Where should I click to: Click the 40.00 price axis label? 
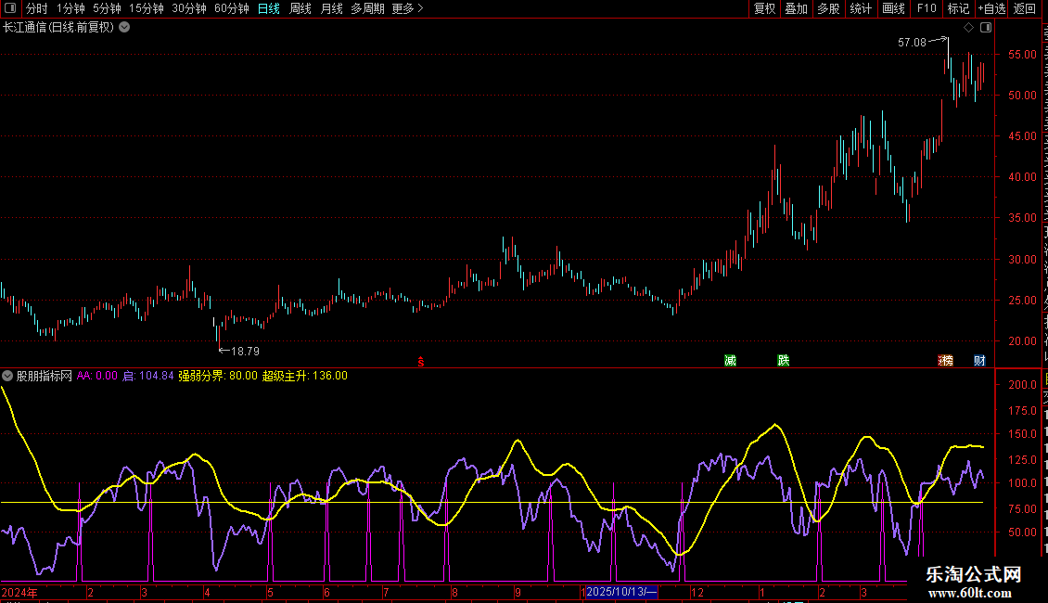point(1023,177)
